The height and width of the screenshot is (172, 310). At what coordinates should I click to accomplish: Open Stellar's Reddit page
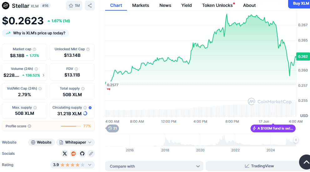74,154
